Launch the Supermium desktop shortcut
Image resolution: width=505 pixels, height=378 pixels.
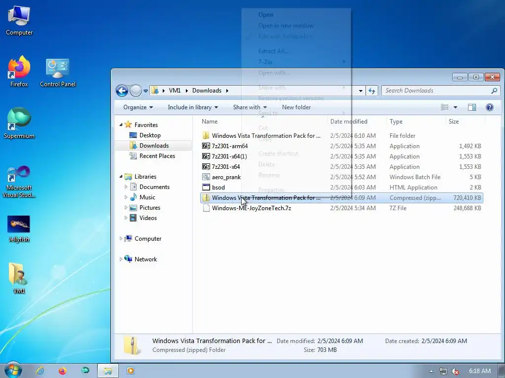[19, 123]
